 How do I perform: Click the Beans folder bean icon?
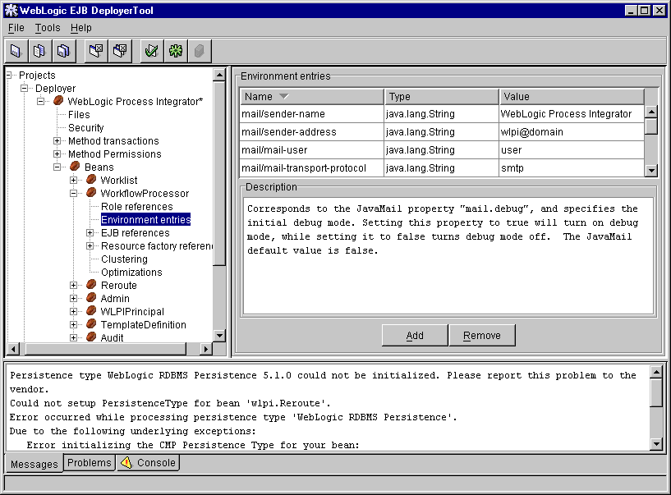tap(75, 166)
